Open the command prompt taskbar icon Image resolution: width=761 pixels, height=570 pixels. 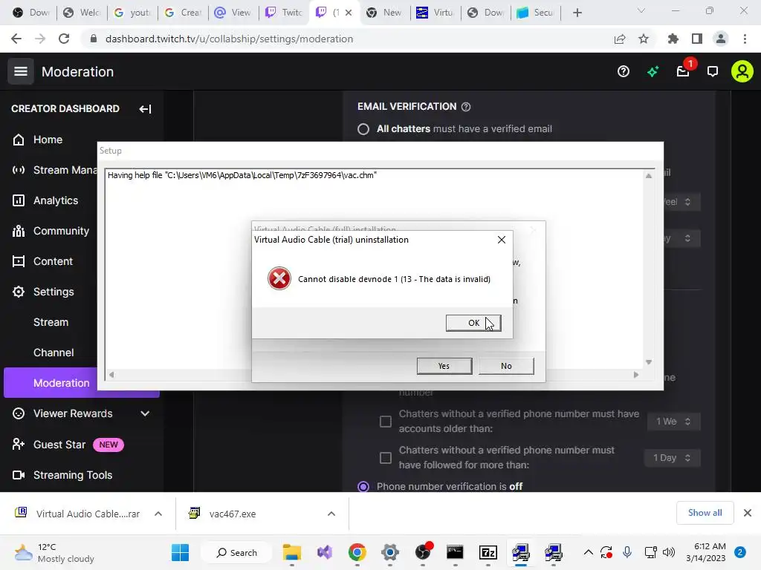[x=455, y=552]
